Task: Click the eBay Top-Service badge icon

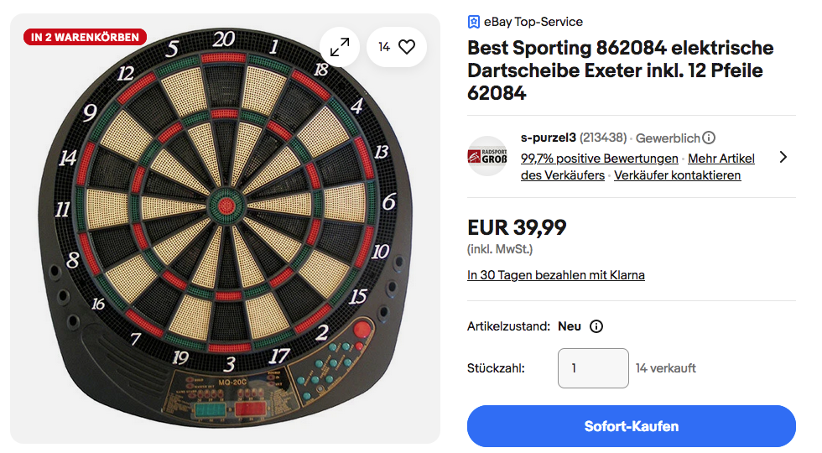Action: [474, 22]
